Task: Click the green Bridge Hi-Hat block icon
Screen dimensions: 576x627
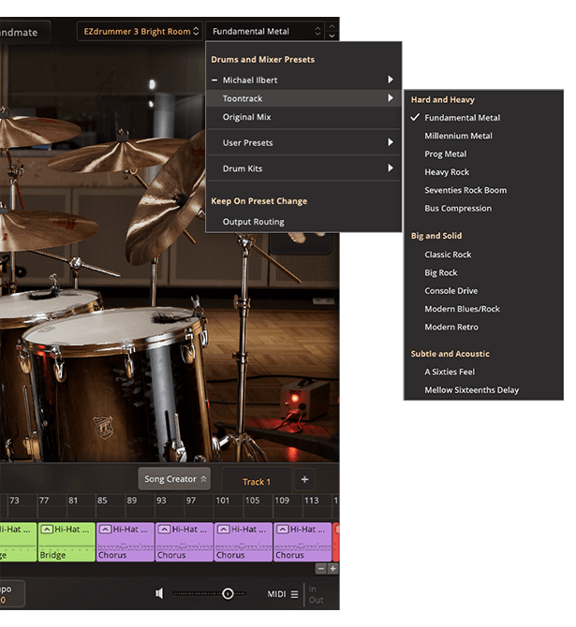Action: pos(46,530)
